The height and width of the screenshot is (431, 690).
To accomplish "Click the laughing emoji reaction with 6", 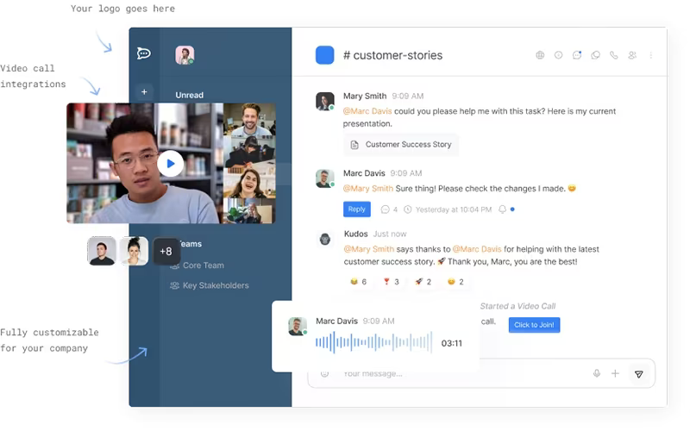I will [358, 282].
